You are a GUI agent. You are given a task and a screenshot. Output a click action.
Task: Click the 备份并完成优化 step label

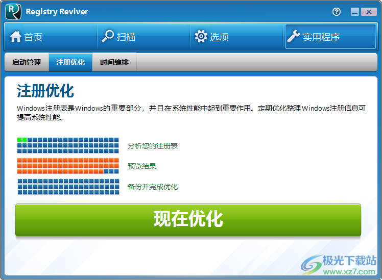click(153, 187)
